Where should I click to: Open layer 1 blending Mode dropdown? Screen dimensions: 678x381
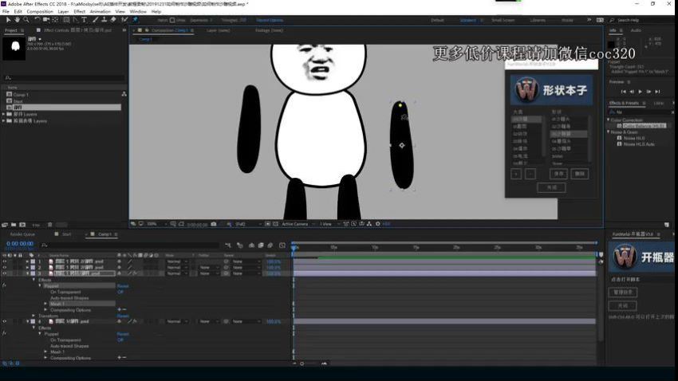click(x=177, y=261)
